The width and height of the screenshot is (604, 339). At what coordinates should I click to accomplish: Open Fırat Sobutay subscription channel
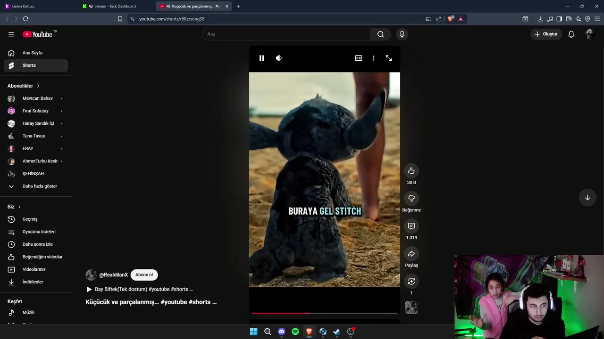36,111
